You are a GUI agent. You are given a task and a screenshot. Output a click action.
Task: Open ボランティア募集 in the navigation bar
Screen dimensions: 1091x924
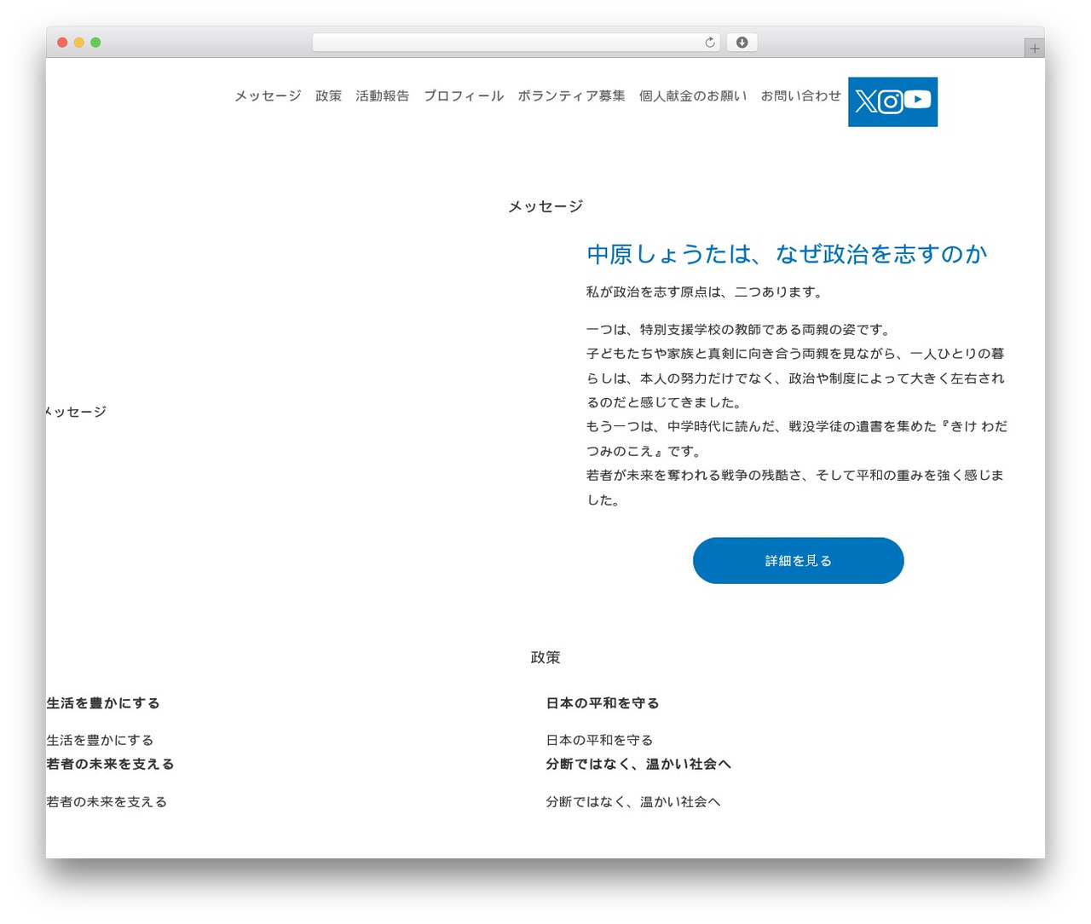tap(571, 96)
